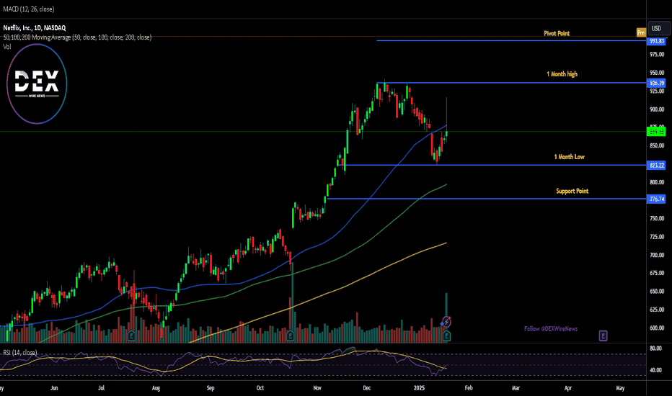Click the 900.00 price scale value
The image size is (672, 396).
[657, 109]
